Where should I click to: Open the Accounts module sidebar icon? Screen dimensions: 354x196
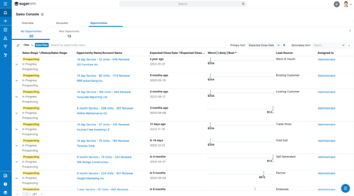click(5, 30)
